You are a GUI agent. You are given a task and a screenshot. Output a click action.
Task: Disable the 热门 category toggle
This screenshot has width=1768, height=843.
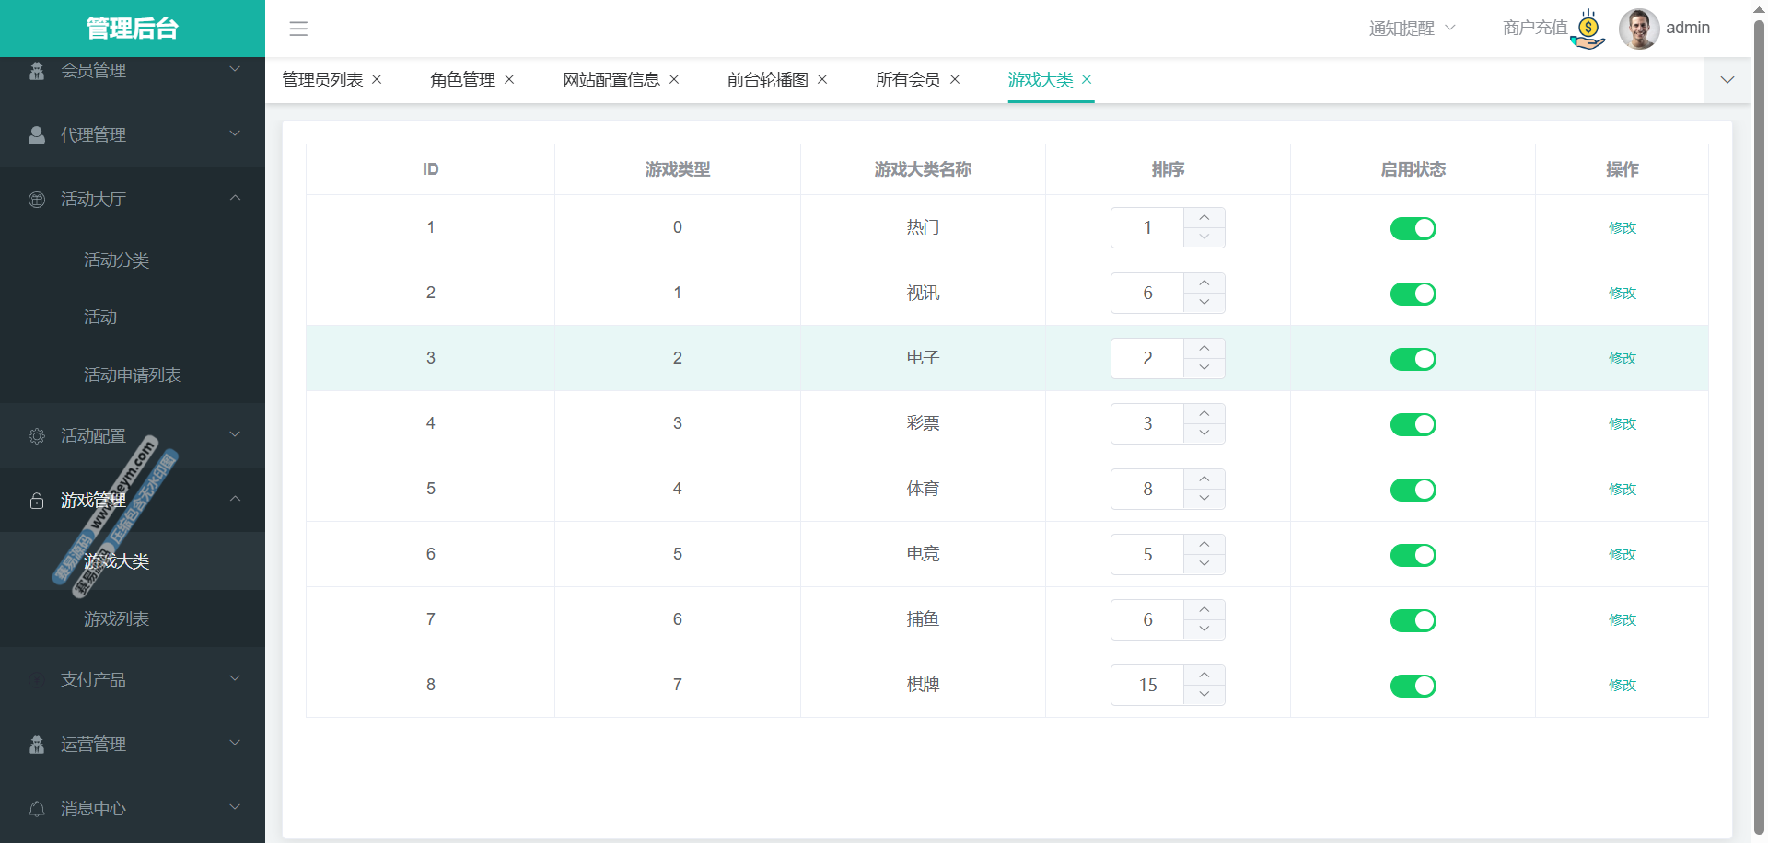click(1413, 228)
